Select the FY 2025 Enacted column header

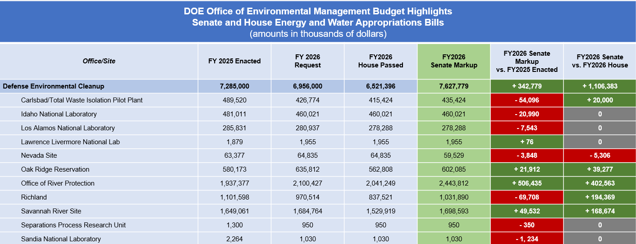click(x=234, y=61)
